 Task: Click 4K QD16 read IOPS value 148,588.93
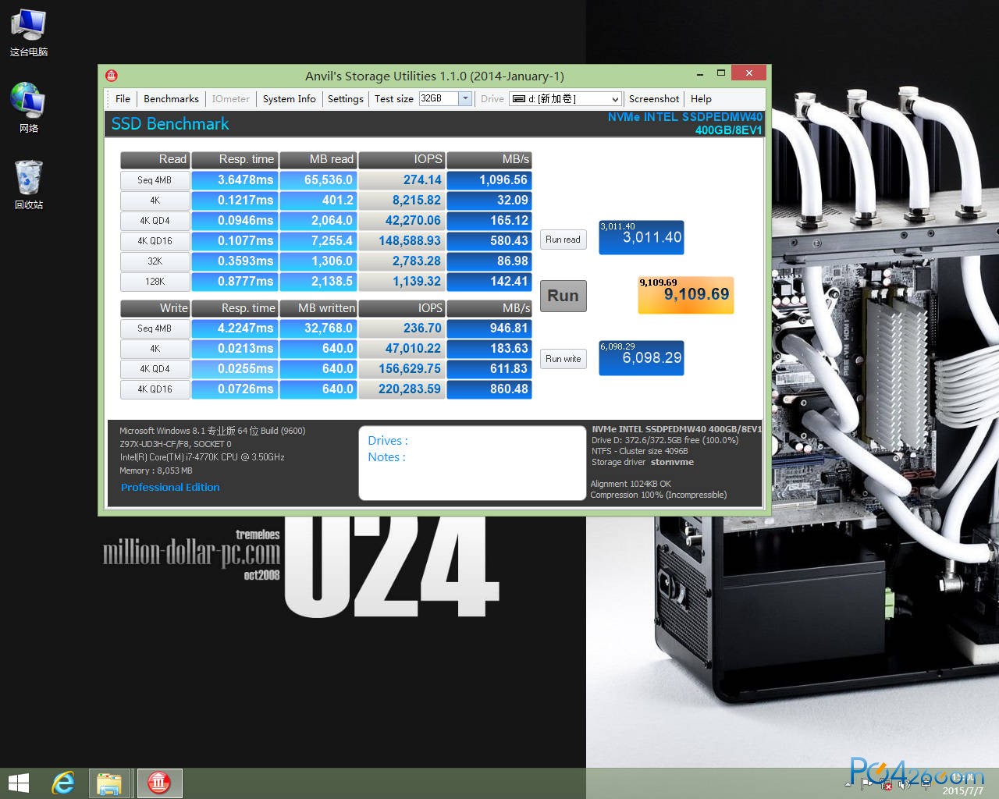click(x=402, y=241)
